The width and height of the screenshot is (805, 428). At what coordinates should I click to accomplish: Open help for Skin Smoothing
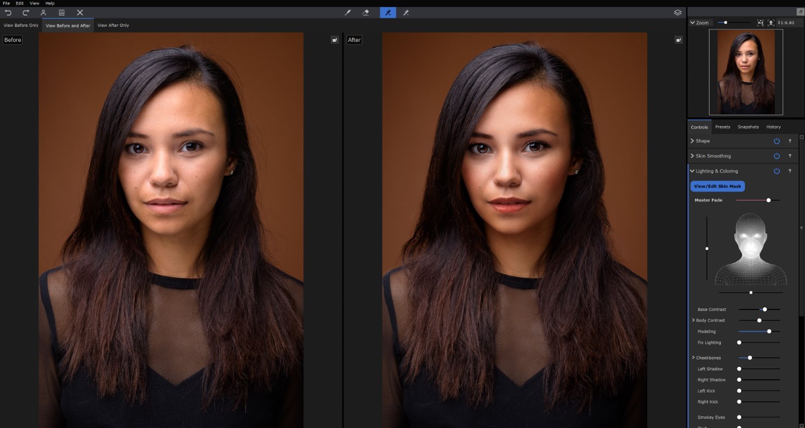790,156
